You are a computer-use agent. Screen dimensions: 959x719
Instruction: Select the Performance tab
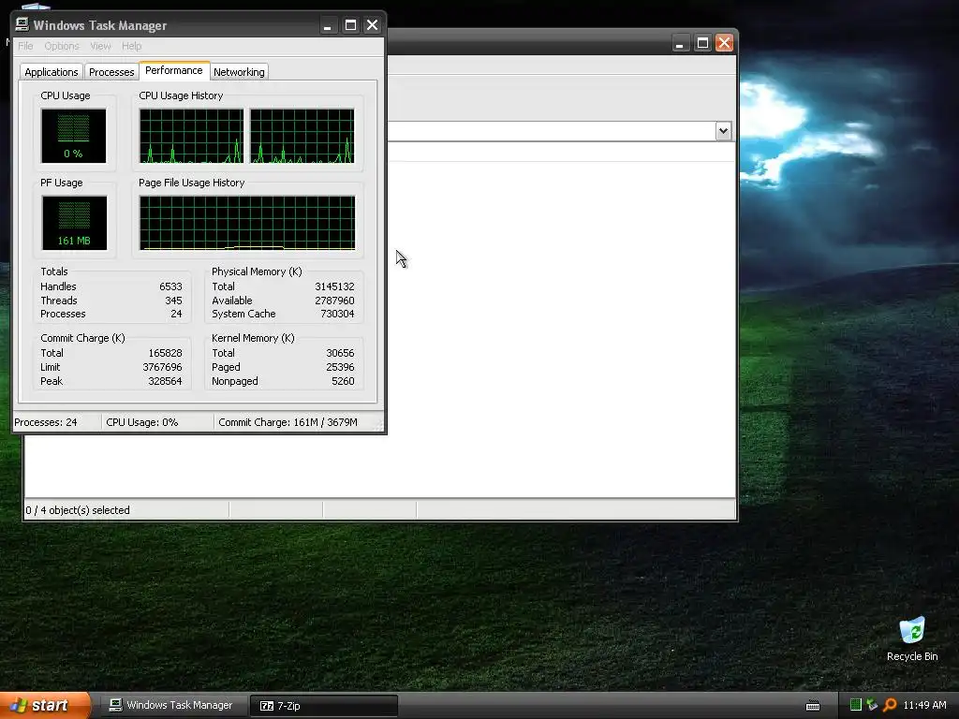click(174, 70)
